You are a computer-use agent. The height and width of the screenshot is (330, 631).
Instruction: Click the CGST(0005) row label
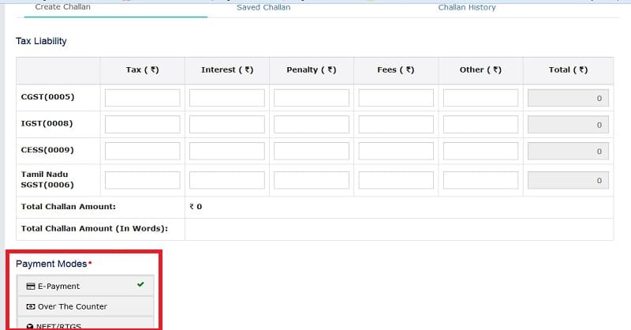(47, 96)
